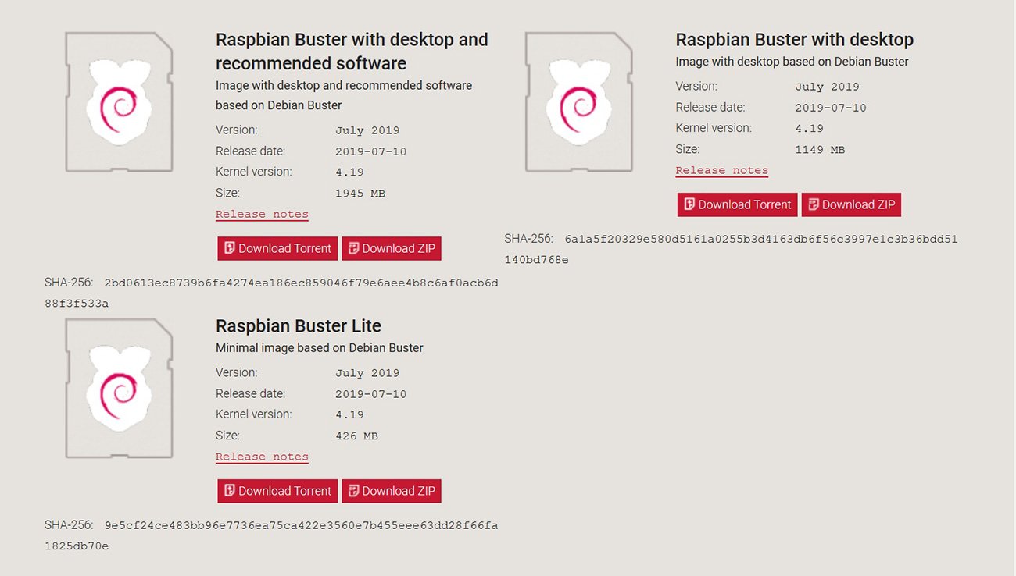The image size is (1016, 576).
Task: Download ZIP for Raspbian Buster with desktop (1149 MB)
Action: (851, 204)
